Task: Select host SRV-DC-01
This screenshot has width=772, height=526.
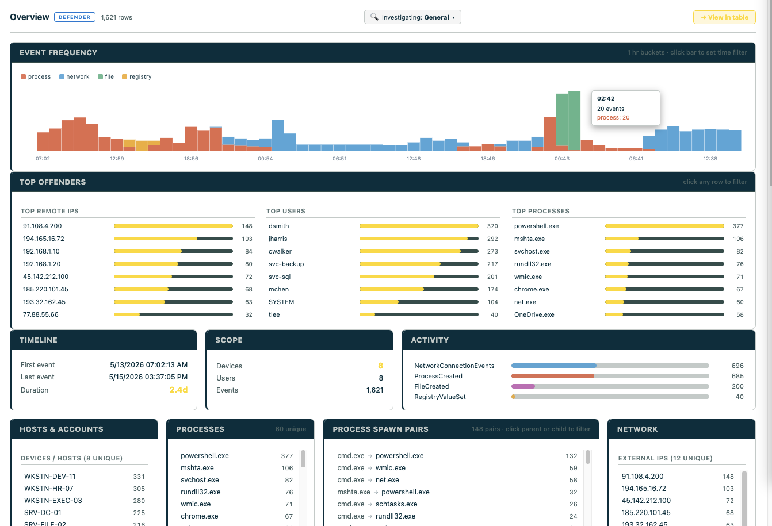Action: (85, 513)
